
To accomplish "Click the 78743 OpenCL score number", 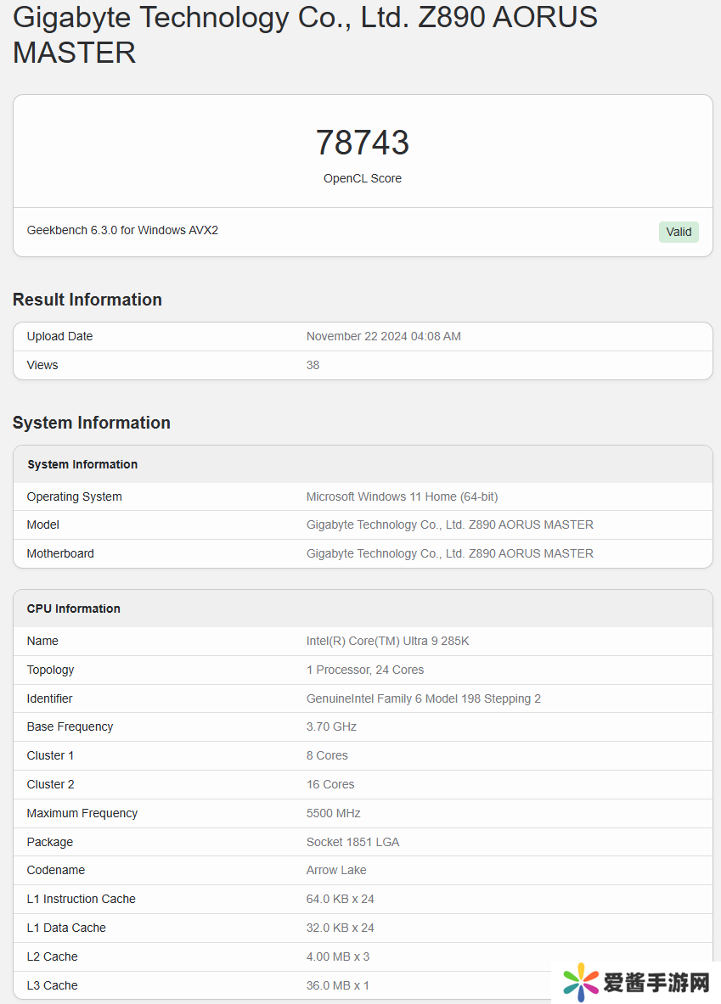I will (363, 142).
